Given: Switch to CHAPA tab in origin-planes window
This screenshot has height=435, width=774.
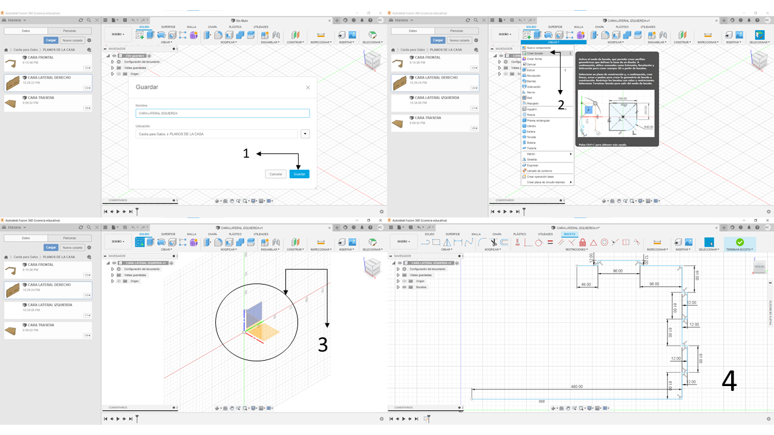Looking at the screenshot, I should 212,234.
